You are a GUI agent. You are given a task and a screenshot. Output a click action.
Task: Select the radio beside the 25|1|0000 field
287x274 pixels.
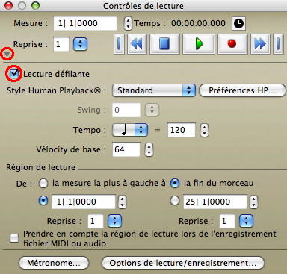point(175,201)
